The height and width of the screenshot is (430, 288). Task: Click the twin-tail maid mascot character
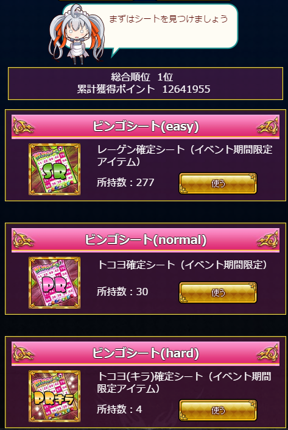point(77,34)
